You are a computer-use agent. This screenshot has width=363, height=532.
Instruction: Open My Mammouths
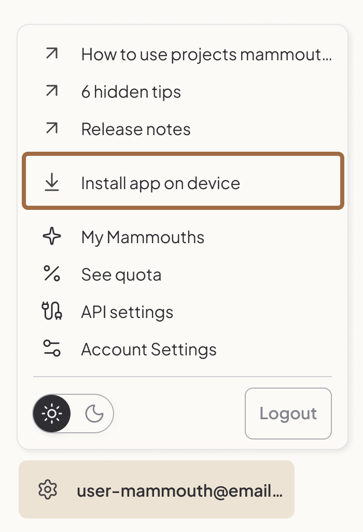tap(143, 237)
